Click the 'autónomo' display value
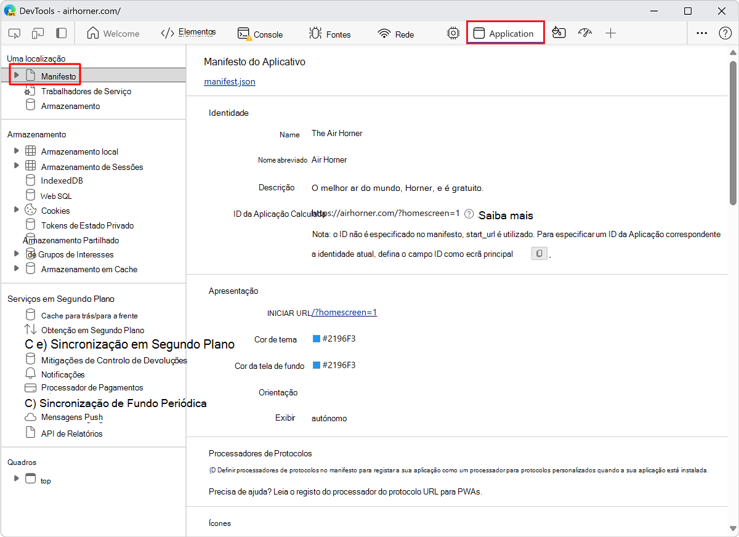The image size is (739, 537). point(329,418)
